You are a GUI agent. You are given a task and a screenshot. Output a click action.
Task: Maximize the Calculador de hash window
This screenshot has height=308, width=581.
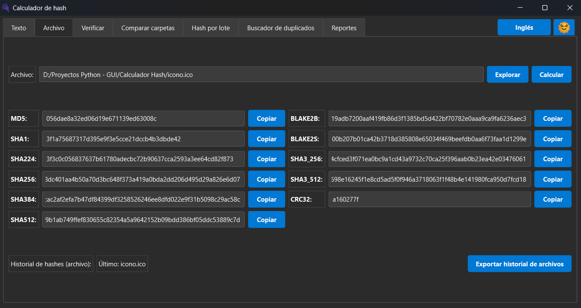544,8
